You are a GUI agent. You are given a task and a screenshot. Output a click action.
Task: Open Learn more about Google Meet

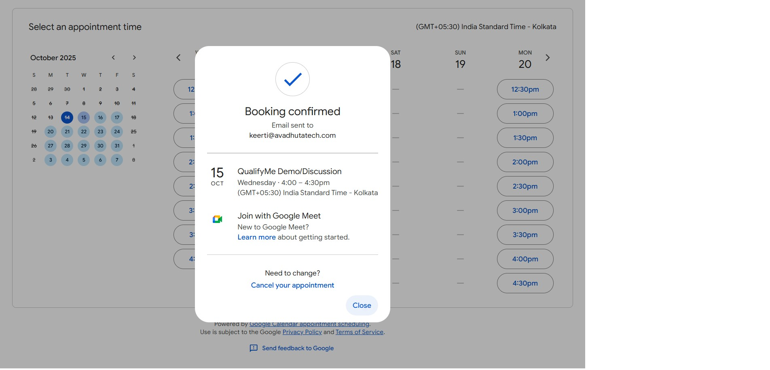click(256, 237)
